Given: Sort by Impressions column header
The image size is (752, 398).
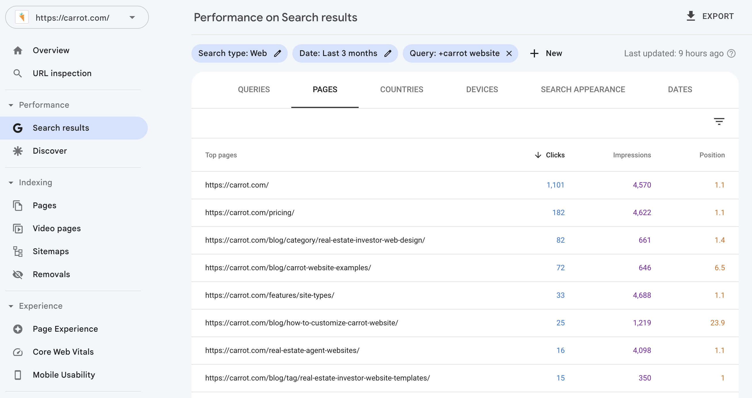Looking at the screenshot, I should 632,155.
